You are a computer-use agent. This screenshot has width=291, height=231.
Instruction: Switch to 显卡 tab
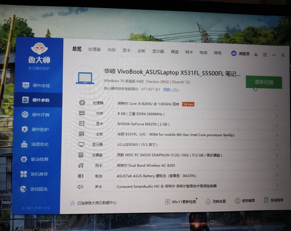(x=126, y=50)
